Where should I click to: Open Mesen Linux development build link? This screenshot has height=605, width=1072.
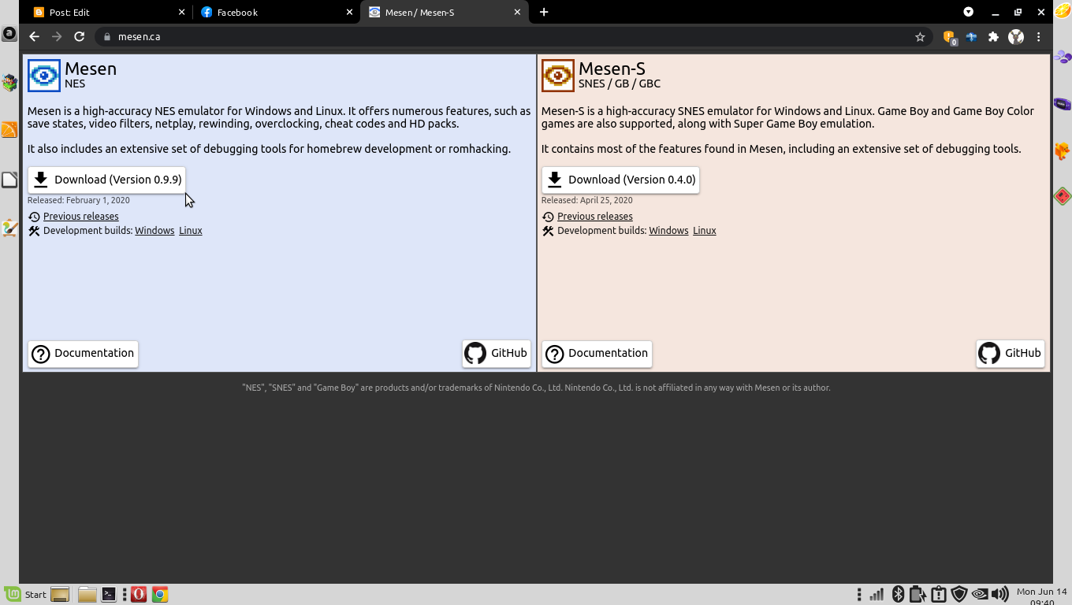[x=191, y=231]
